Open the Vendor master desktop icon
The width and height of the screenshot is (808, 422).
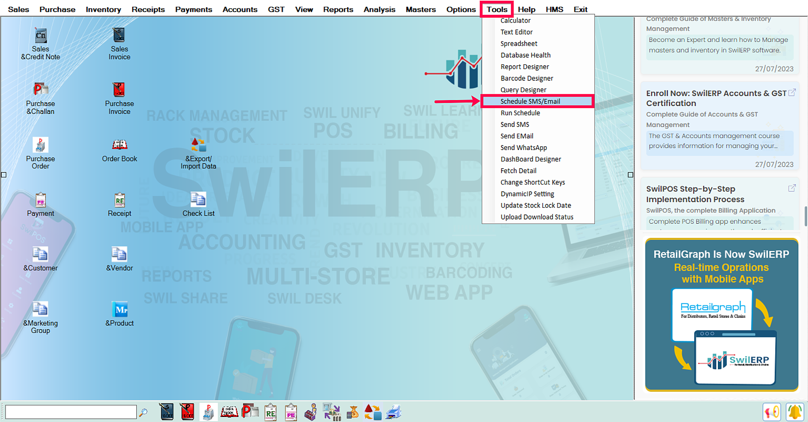pyautogui.click(x=119, y=259)
